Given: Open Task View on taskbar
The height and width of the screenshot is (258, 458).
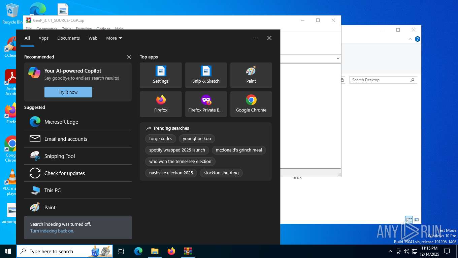Looking at the screenshot, I should point(121,251).
